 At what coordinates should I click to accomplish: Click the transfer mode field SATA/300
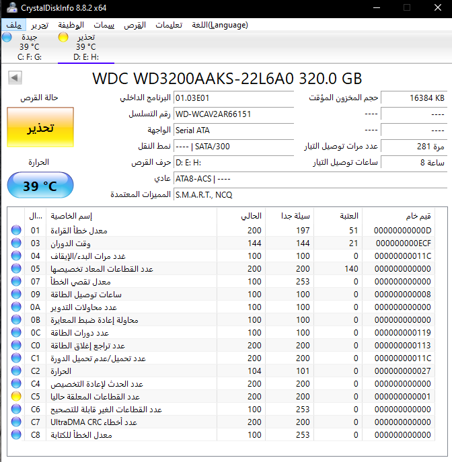tap(233, 147)
